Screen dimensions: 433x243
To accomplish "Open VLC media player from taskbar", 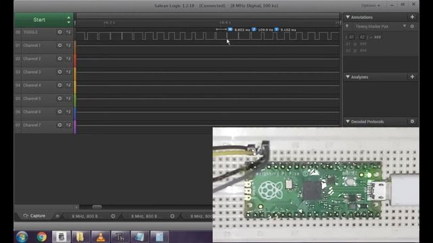I will [101, 237].
